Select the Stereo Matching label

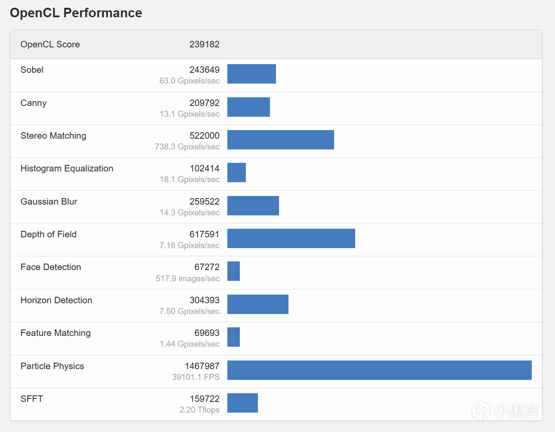[x=53, y=136]
